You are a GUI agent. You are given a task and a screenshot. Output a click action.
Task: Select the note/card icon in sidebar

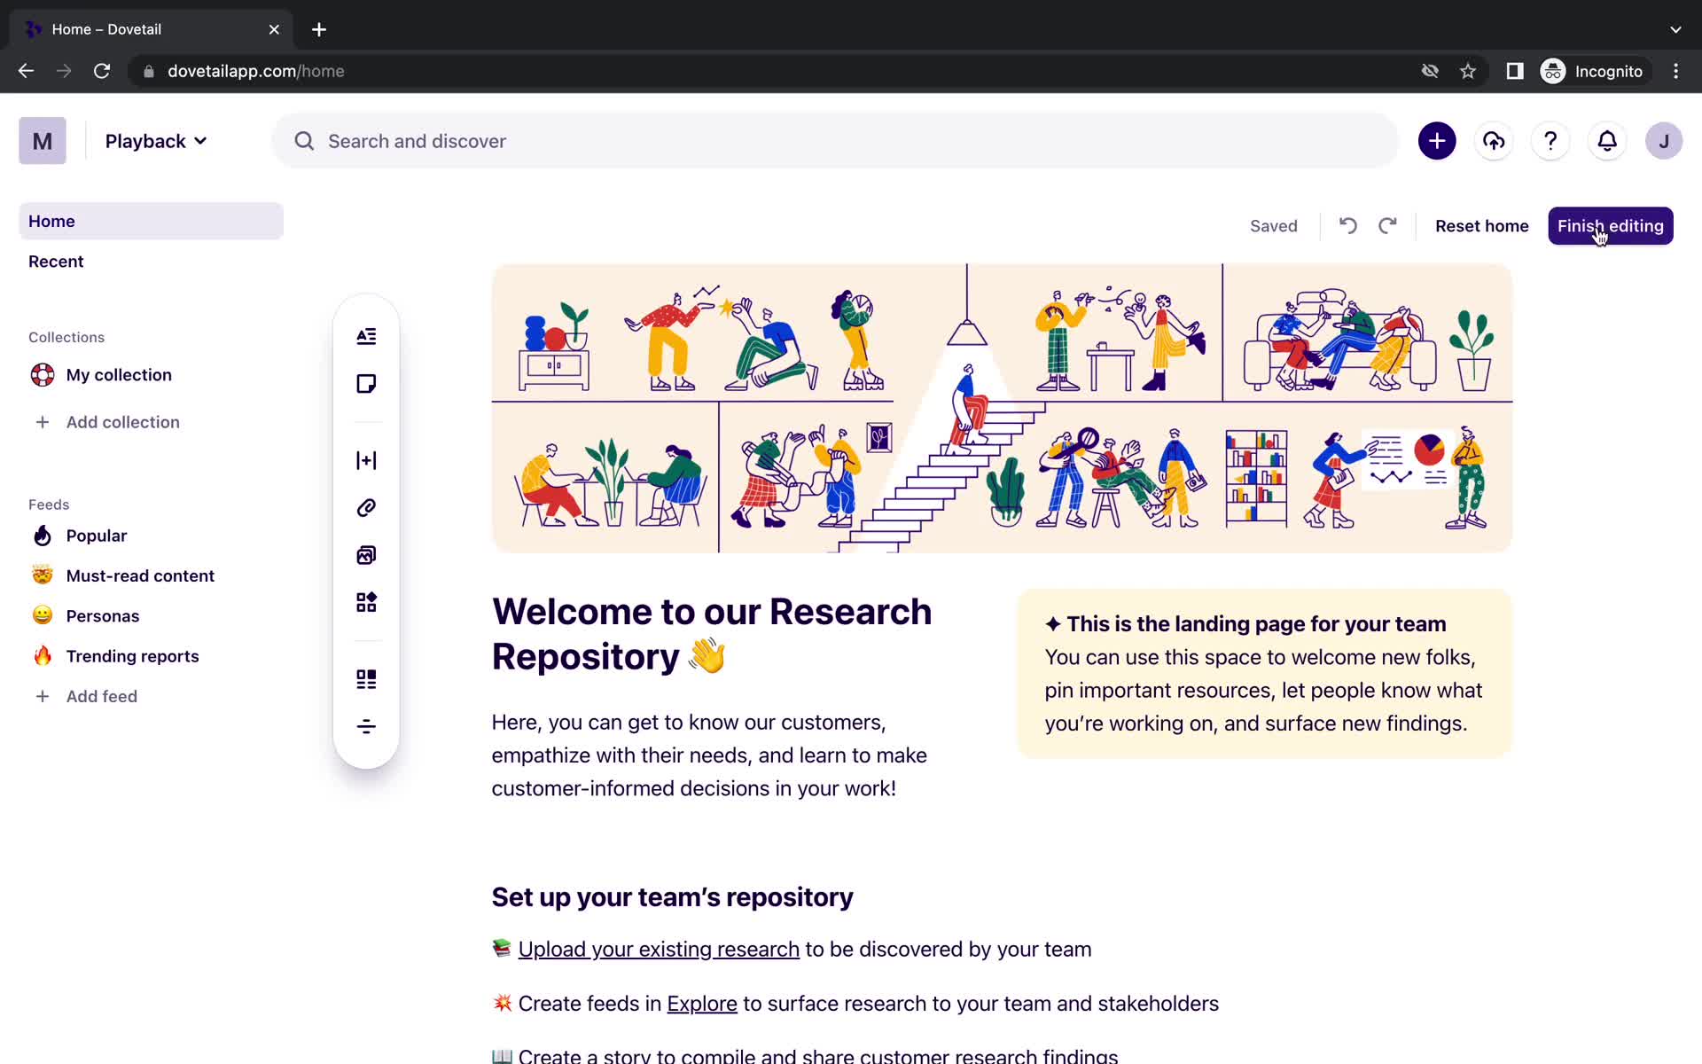pos(365,384)
